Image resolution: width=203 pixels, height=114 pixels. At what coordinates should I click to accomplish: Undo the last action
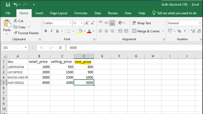pos(16,5)
